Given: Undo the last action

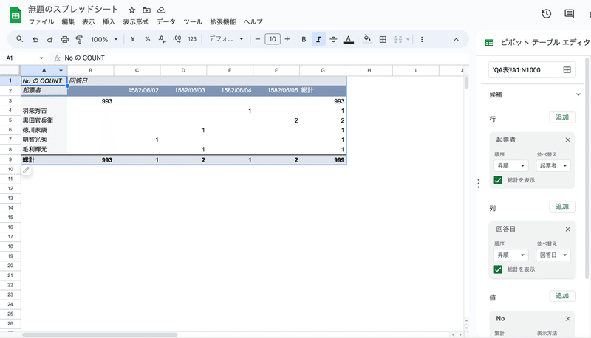Looking at the screenshot, I should (x=35, y=39).
